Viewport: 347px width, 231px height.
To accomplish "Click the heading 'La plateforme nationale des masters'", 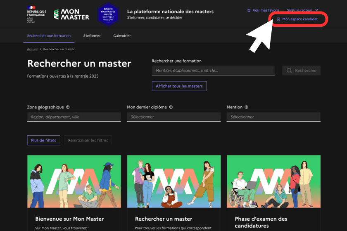I will coord(170,12).
